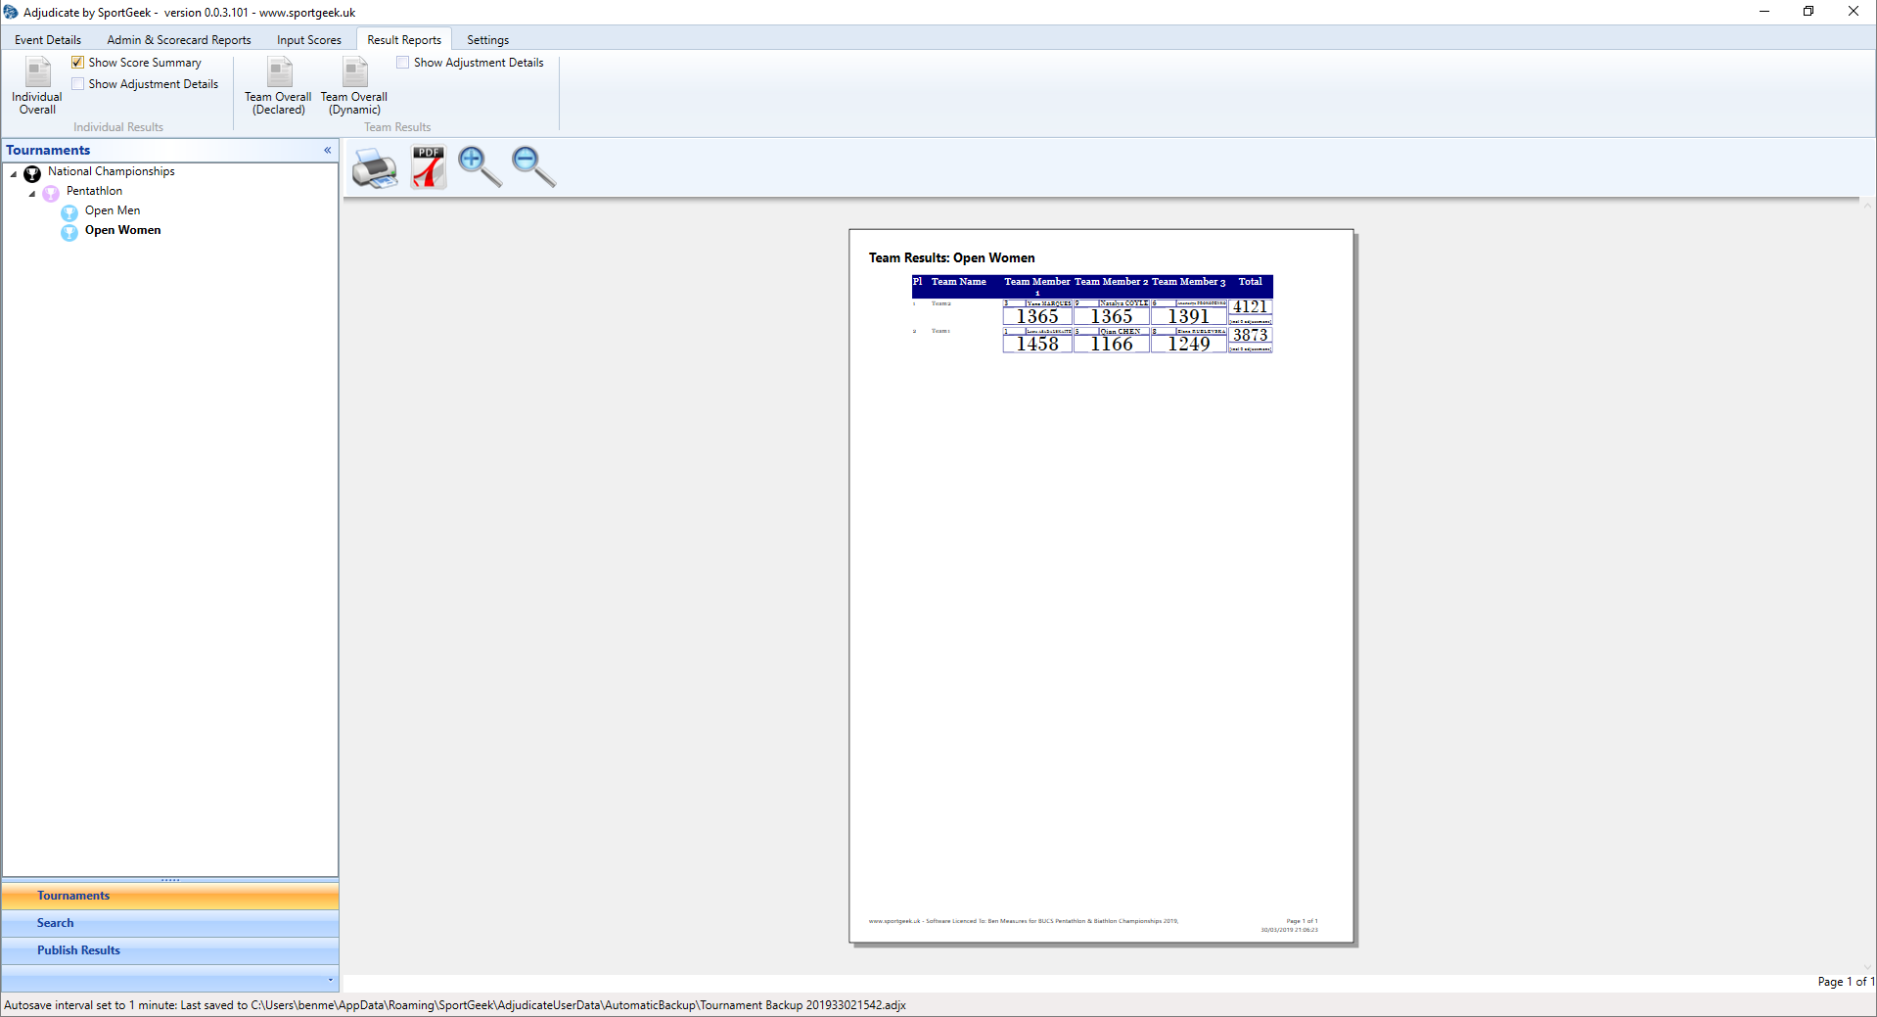Viewport: 1877px width, 1017px height.
Task: Click the Total column header
Action: point(1250,282)
